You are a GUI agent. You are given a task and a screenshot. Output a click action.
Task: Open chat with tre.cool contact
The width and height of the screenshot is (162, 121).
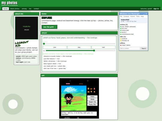pos(124,29)
